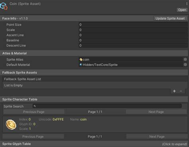189x147 pixels.
Task: Click upper Previous Page button
Action: [x=34, y=112]
